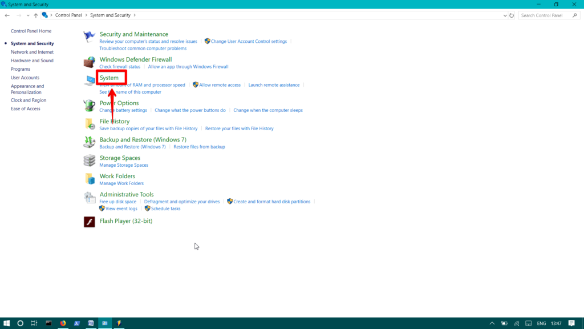This screenshot has width=584, height=329.
Task: Select Hardware and Sound category
Action: pyautogui.click(x=32, y=61)
